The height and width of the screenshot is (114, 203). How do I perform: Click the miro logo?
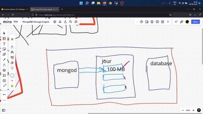point(7,22)
